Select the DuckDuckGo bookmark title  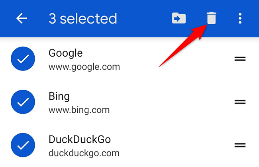point(79,139)
